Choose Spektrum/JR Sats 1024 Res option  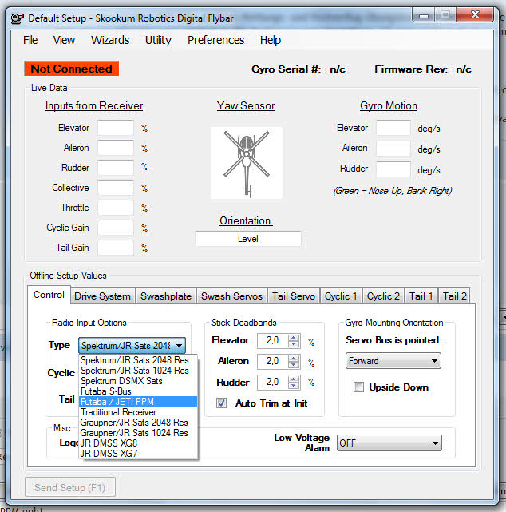point(138,371)
